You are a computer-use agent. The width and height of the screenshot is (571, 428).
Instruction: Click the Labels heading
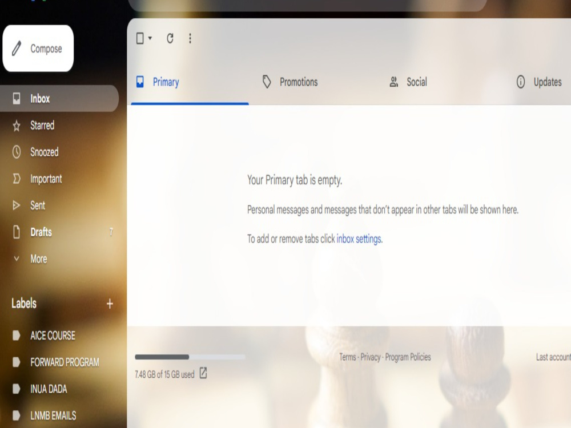click(24, 303)
